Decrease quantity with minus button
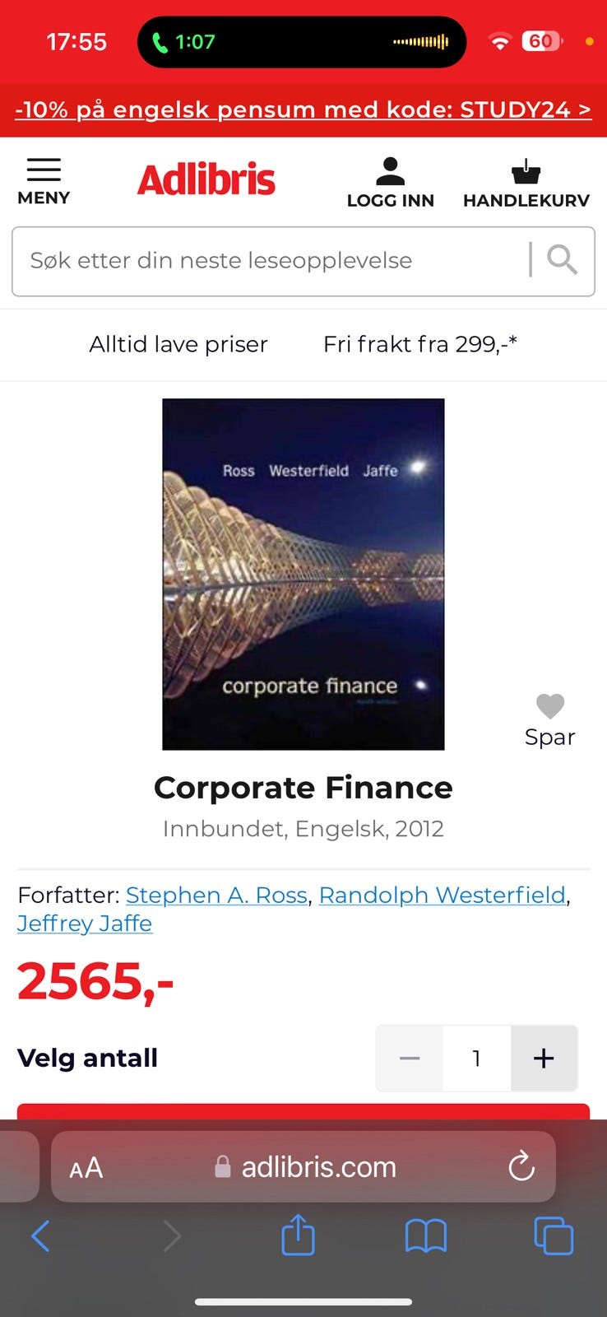Image resolution: width=607 pixels, height=1317 pixels. [x=410, y=1058]
